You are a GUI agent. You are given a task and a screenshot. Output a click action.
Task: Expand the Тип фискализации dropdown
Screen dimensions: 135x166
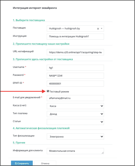(75, 137)
